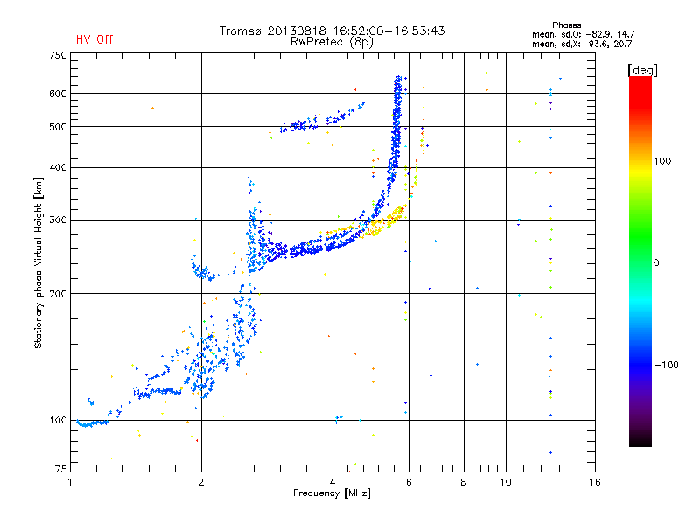Click the x-axis "2" tick label
Screen dimensions: 700x525
[x=201, y=482]
